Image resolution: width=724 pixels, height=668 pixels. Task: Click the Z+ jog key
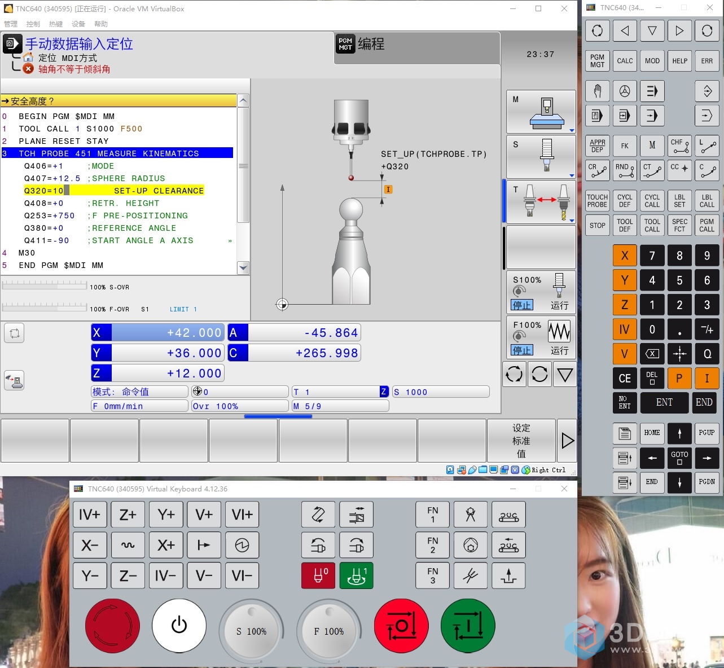(x=128, y=515)
